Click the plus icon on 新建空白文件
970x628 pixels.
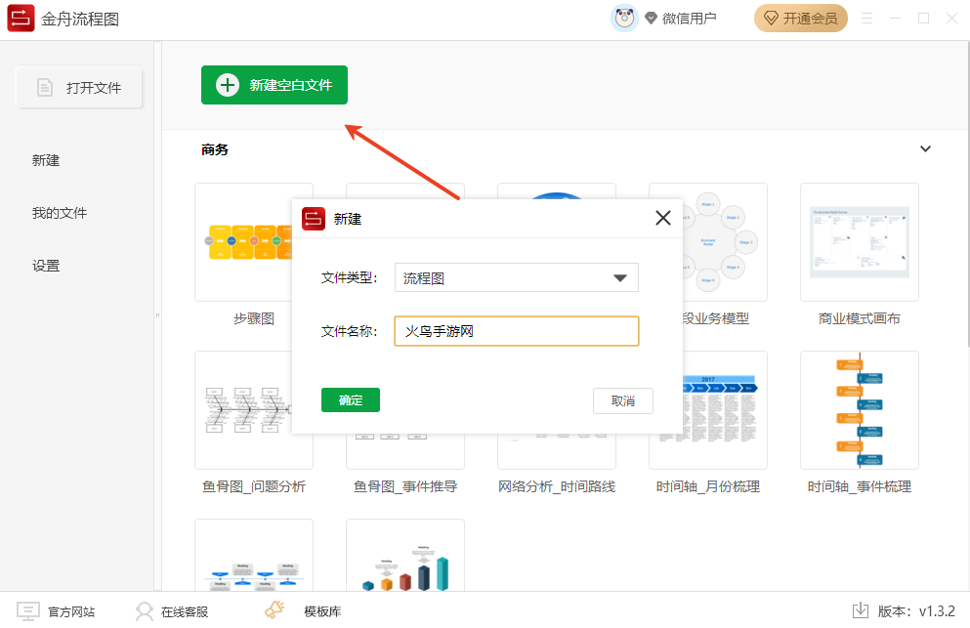tap(227, 85)
